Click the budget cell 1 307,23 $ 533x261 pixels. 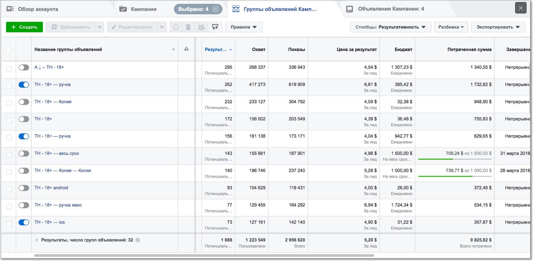(x=402, y=67)
